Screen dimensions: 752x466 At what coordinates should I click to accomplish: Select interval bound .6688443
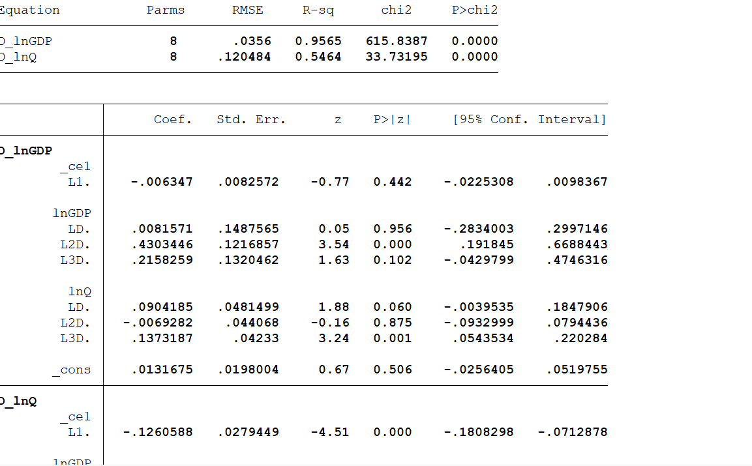tap(577, 244)
